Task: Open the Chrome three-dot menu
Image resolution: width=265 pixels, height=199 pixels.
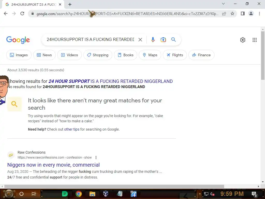Action: pos(259,13)
